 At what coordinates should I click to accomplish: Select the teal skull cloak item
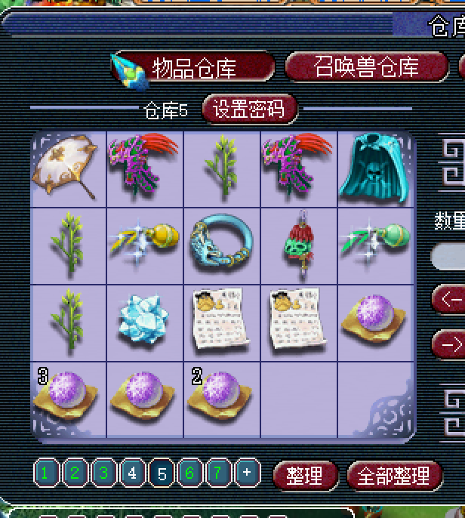click(375, 168)
